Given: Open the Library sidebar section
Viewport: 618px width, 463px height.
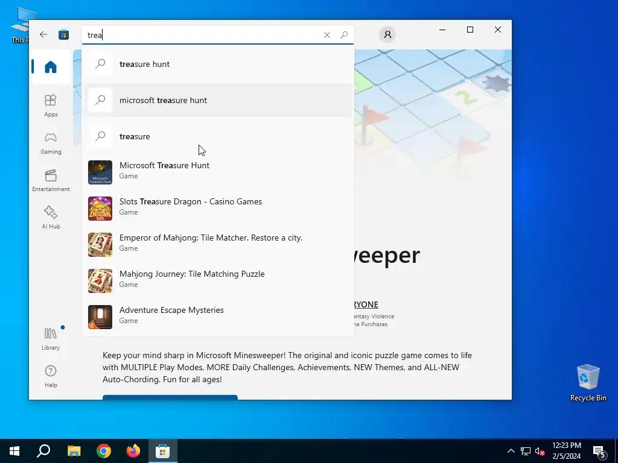Looking at the screenshot, I should click(51, 339).
